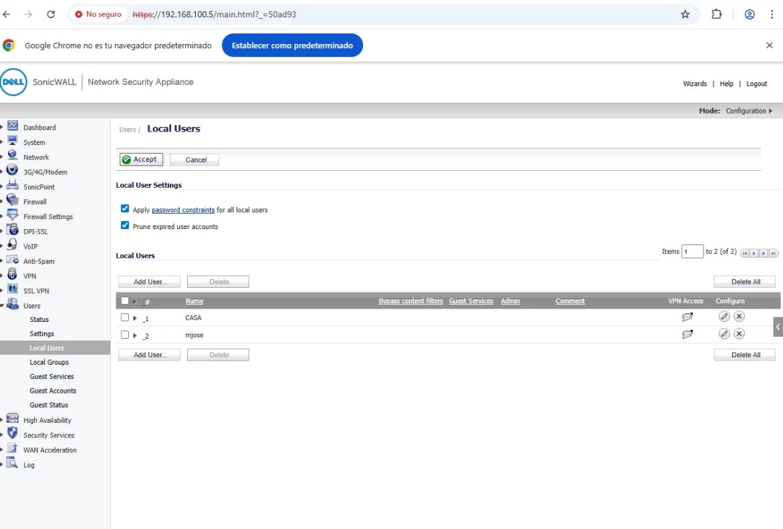Open the password constraints link
This screenshot has height=529, width=783.
(183, 210)
